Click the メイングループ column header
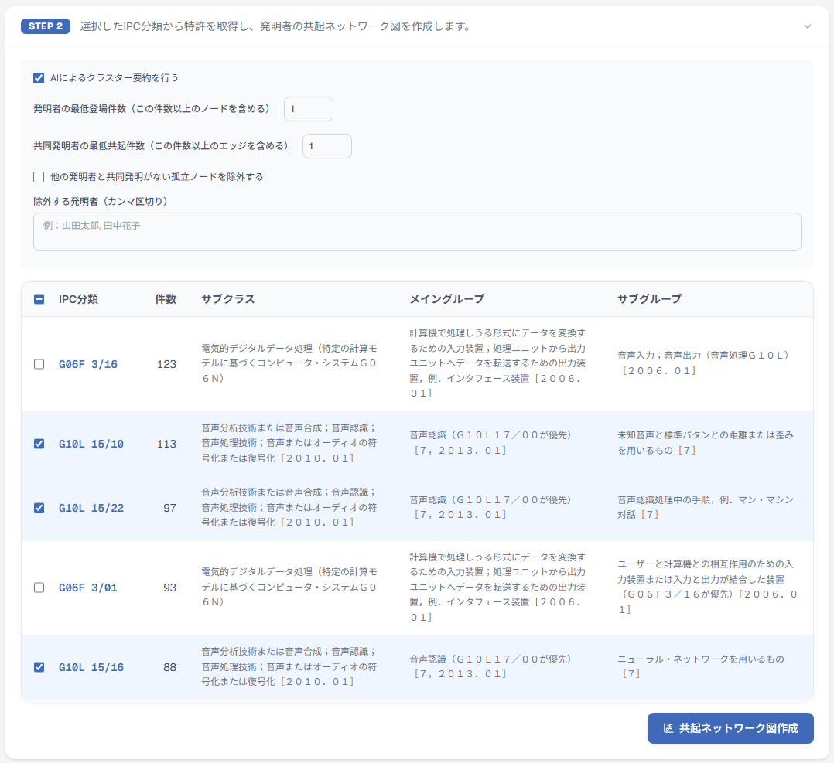The image size is (834, 763). pyautogui.click(x=447, y=299)
